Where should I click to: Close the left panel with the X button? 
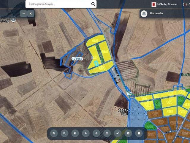click(31, 13)
